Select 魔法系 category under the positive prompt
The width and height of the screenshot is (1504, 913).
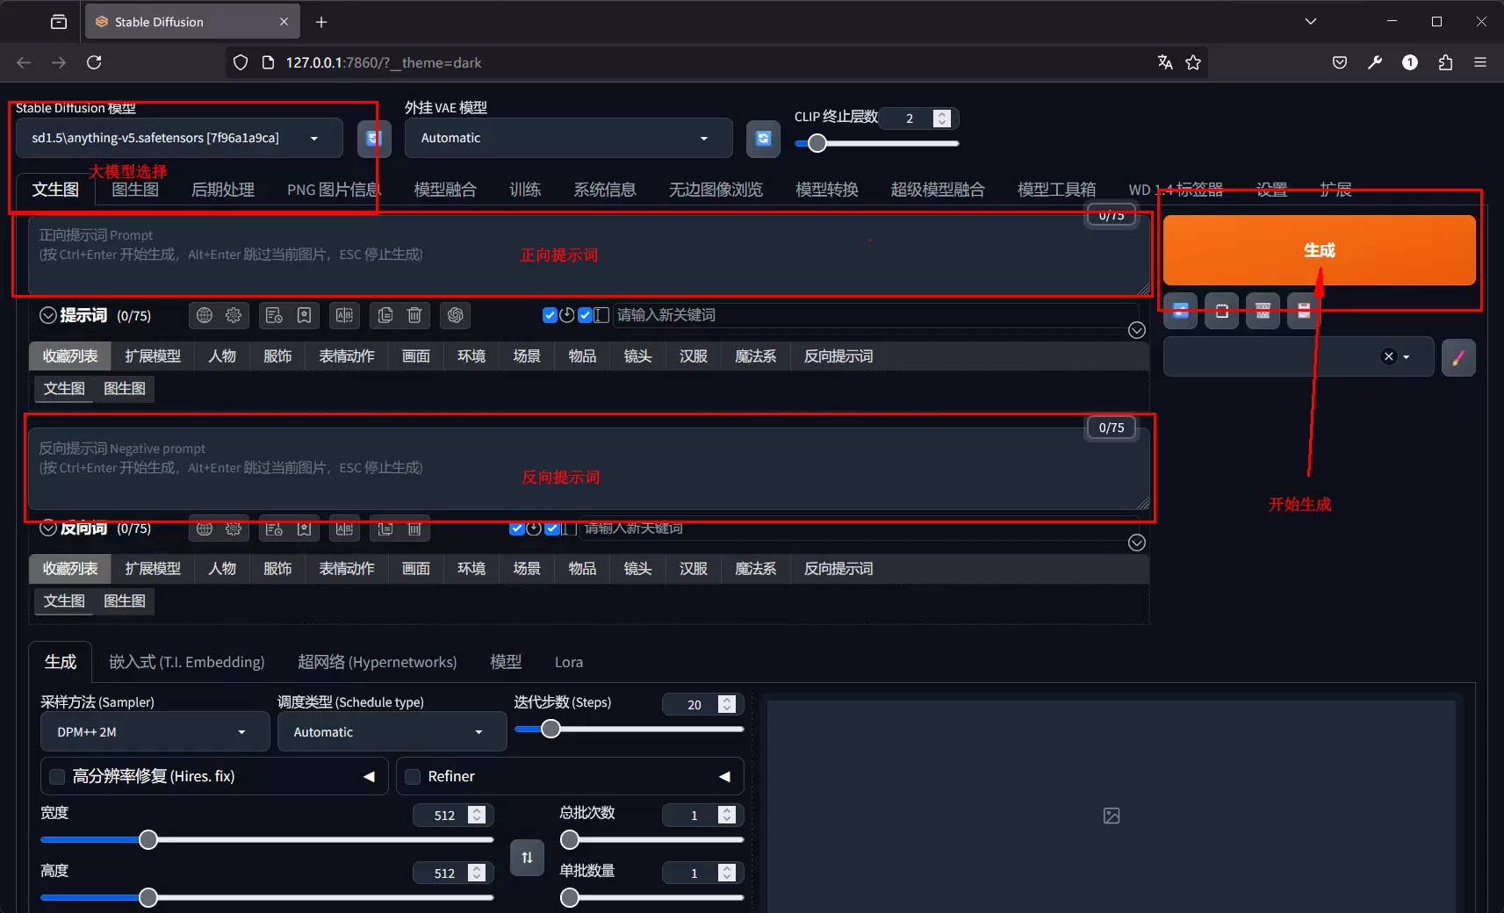click(x=755, y=356)
